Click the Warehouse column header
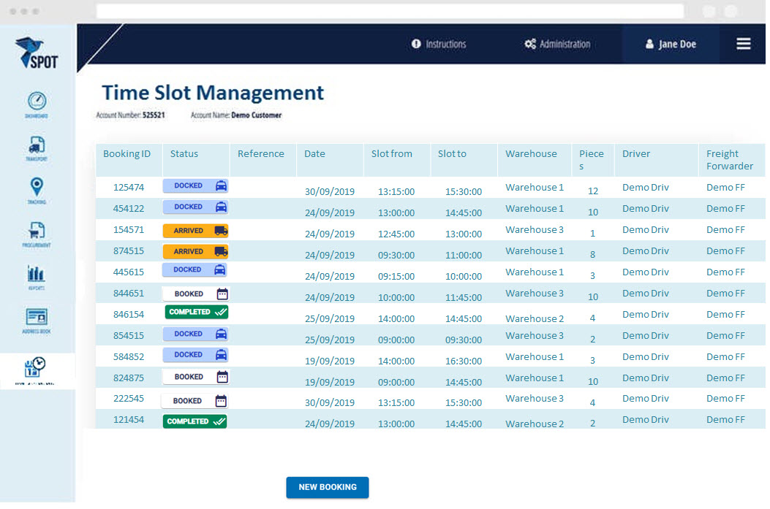 (531, 154)
